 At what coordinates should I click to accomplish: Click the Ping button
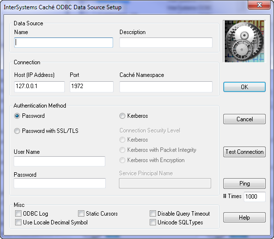[x=244, y=184]
